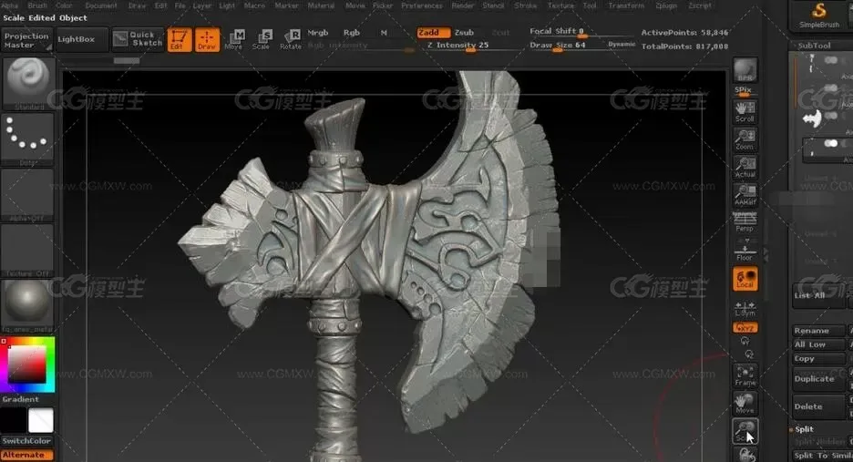The height and width of the screenshot is (462, 853).
Task: Adjust the SPix slider
Action: pyautogui.click(x=744, y=91)
